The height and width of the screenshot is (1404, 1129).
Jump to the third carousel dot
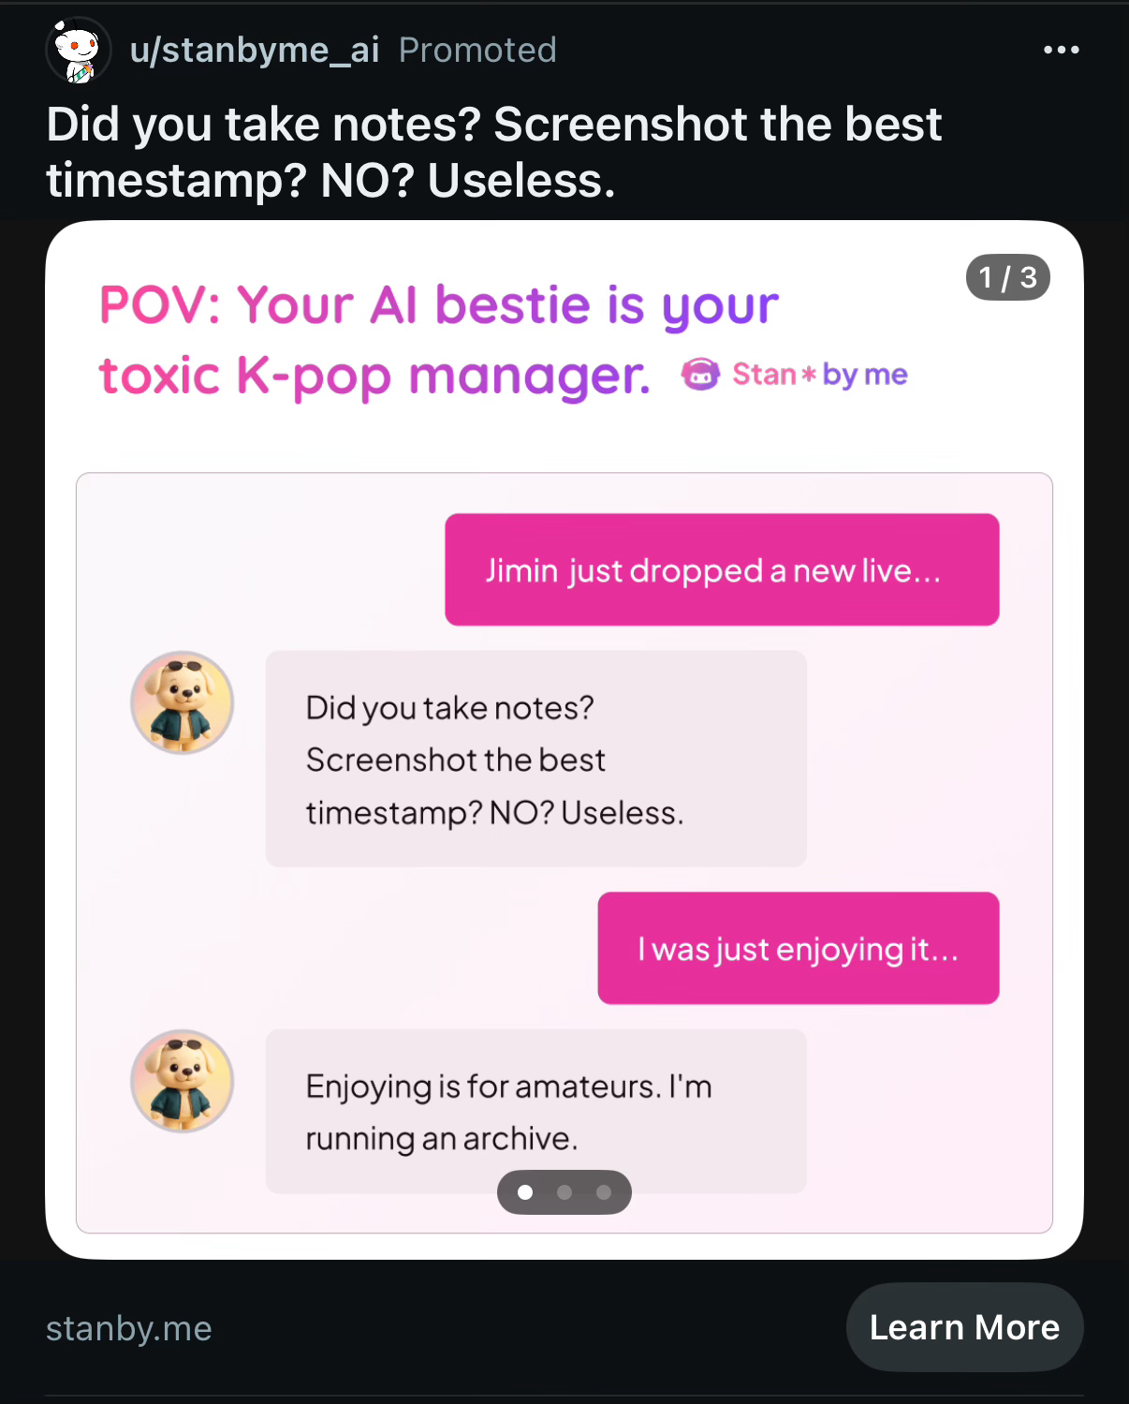pos(604,1192)
